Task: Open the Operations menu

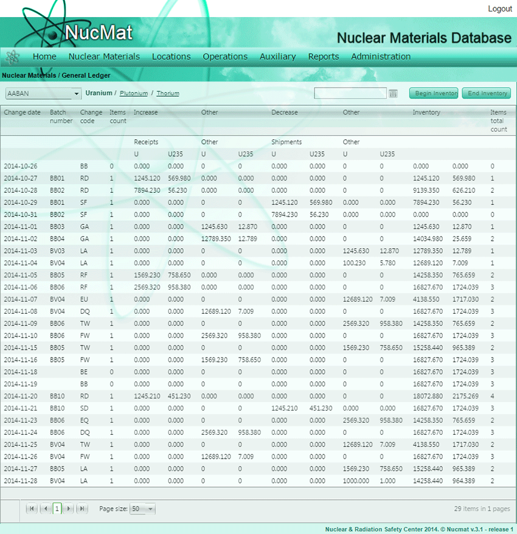Action: click(225, 57)
